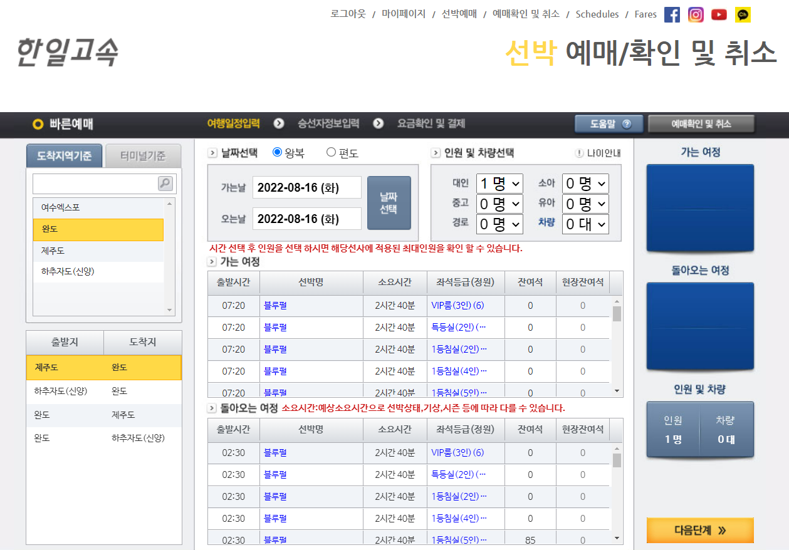Click the destination search text field

coord(95,184)
